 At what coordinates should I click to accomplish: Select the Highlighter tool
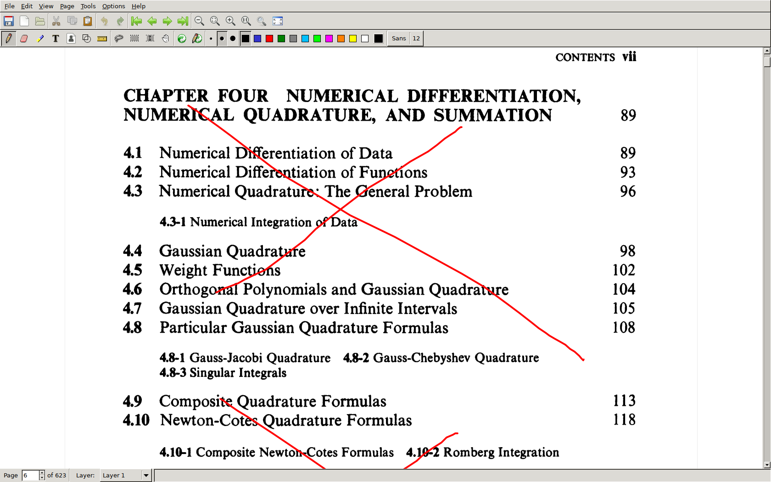coord(40,39)
